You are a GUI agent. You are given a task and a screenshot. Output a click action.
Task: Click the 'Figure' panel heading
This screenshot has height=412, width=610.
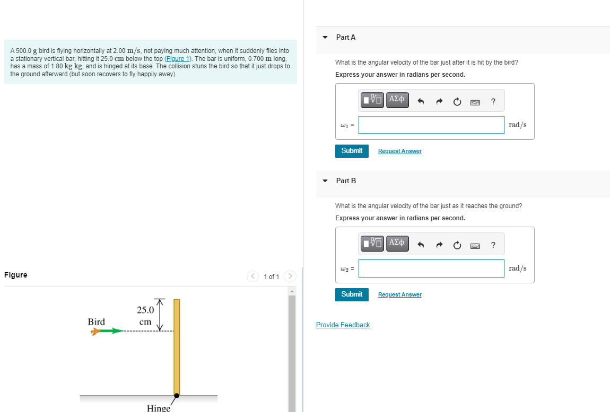[x=15, y=275]
